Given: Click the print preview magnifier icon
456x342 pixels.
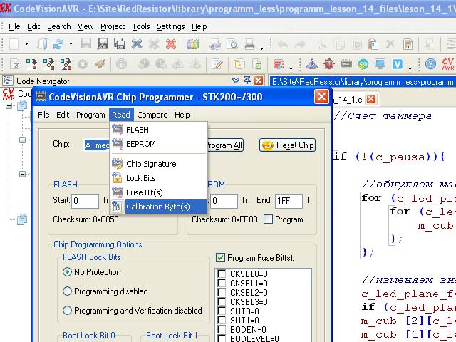Looking at the screenshot, I should pos(232,44).
